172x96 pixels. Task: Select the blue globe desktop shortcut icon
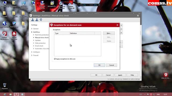5,25
